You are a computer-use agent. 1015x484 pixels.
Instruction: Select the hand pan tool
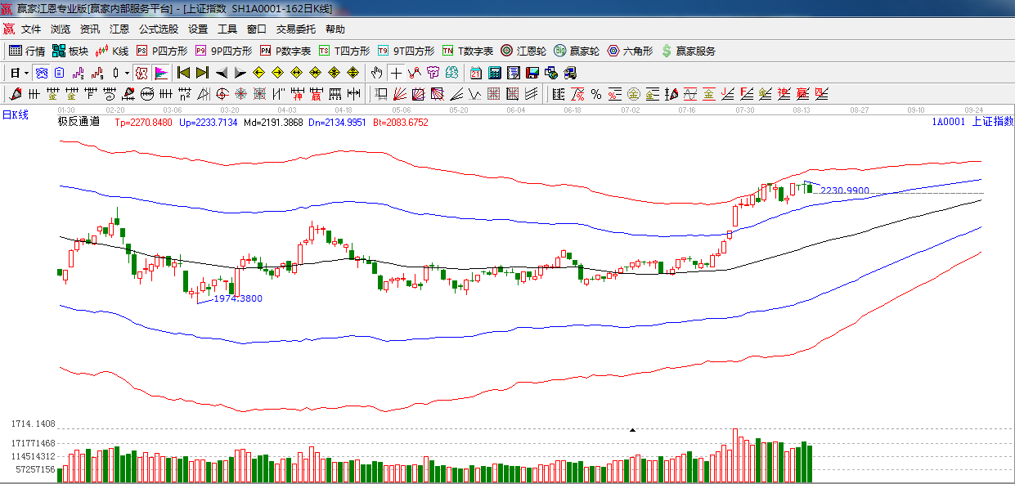click(x=376, y=73)
